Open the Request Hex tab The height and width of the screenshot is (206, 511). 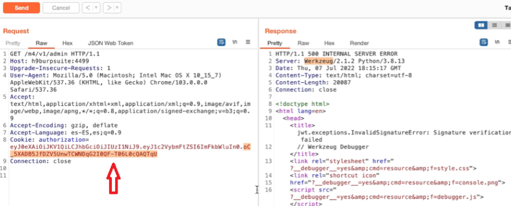(x=68, y=43)
